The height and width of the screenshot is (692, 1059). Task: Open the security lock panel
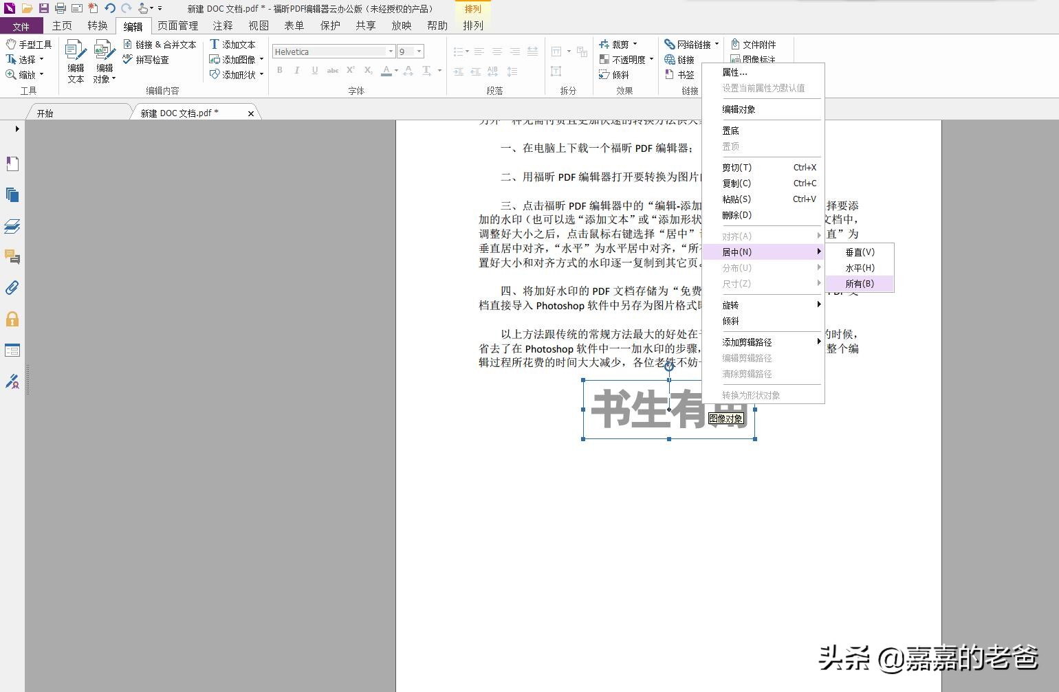pyautogui.click(x=12, y=319)
